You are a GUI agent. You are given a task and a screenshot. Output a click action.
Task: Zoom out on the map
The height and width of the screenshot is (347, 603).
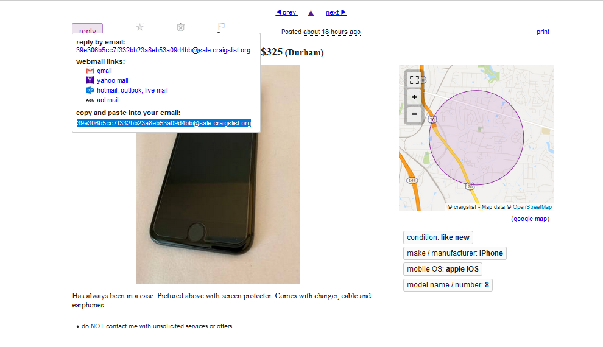414,114
